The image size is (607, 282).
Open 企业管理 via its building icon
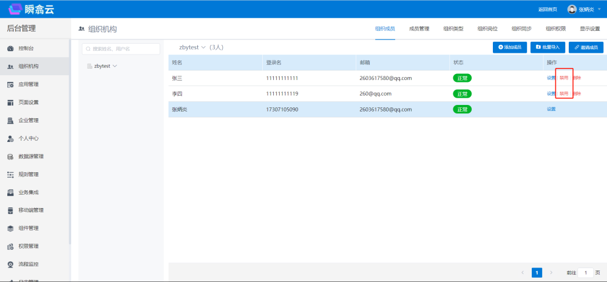pyautogui.click(x=10, y=120)
